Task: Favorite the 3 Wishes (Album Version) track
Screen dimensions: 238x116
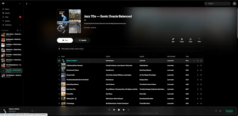Action: (x=201, y=66)
